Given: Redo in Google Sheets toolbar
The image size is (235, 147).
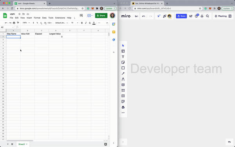Looking at the screenshot, I should [10, 23].
